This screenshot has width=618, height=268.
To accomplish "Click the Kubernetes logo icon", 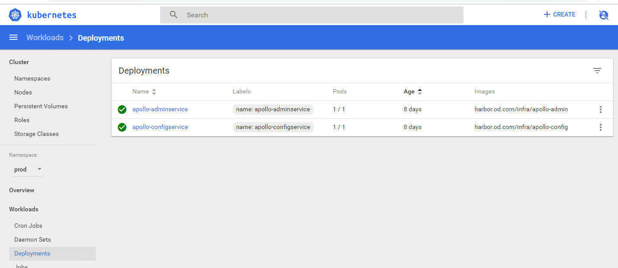I will [x=16, y=15].
